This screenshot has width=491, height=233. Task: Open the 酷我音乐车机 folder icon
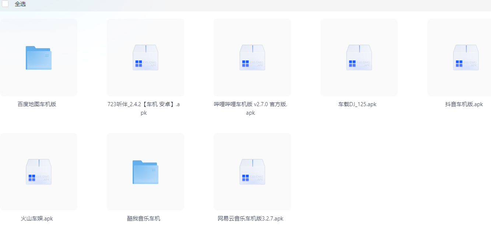145,172
